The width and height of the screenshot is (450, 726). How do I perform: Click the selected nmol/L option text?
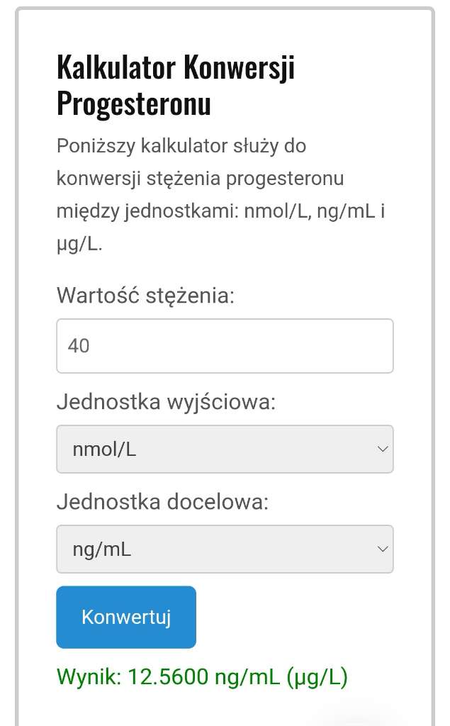point(104,449)
